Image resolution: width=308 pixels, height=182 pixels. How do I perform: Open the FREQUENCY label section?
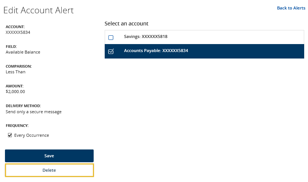click(x=17, y=126)
